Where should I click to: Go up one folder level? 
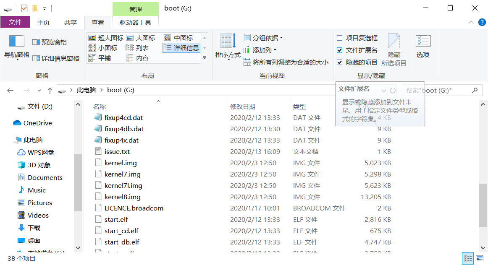pos(50,91)
